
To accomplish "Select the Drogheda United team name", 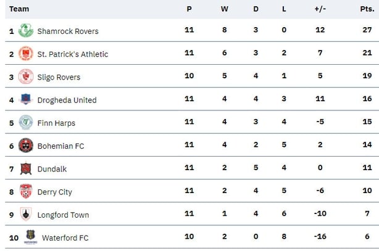I will tap(67, 100).
